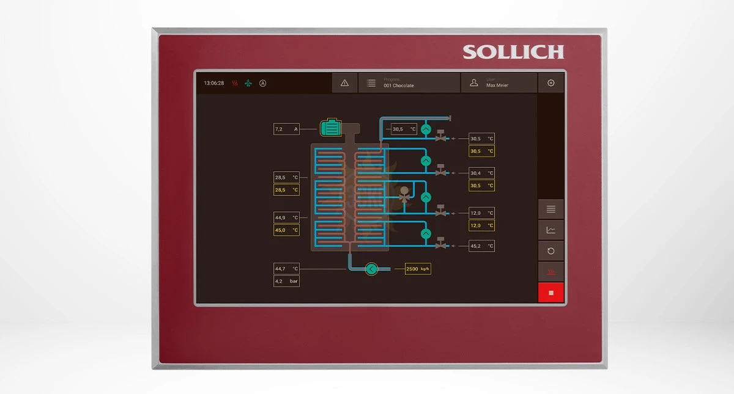Open the sidebar list menu button
This screenshot has width=734, height=394.
pyautogui.click(x=551, y=209)
